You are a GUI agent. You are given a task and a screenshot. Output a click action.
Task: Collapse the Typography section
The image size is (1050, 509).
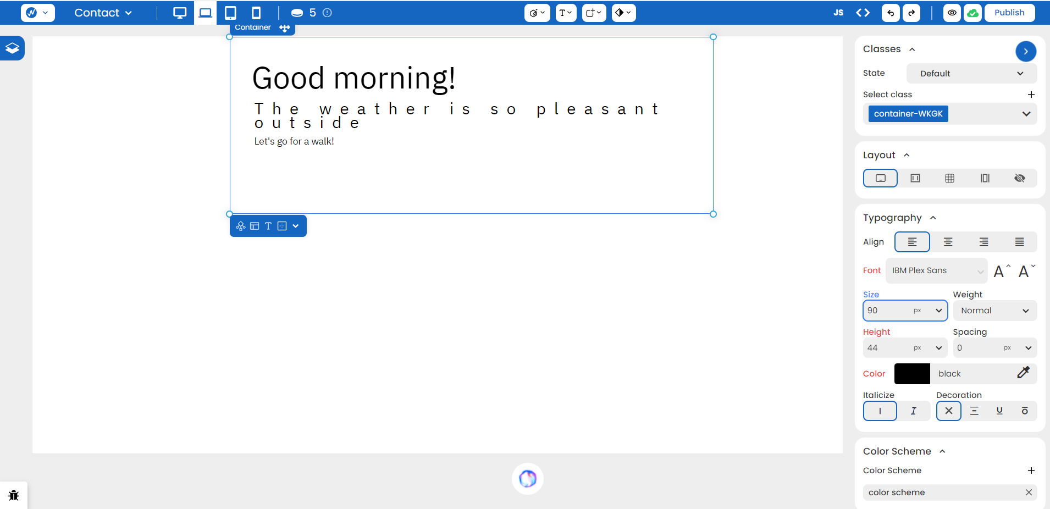coord(933,218)
